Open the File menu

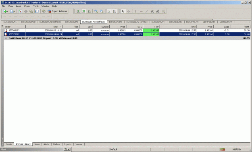click(4, 6)
